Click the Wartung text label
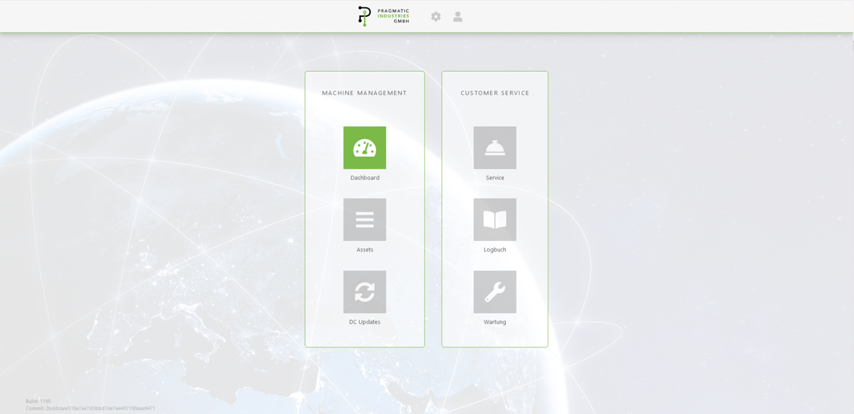Viewport: 854px width, 414px height. coord(495,322)
